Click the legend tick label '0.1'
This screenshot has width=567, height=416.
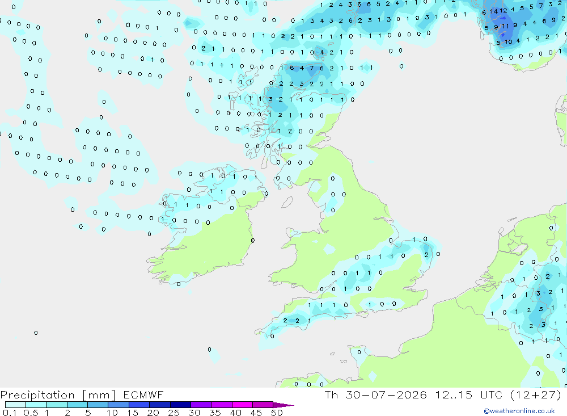10,413
